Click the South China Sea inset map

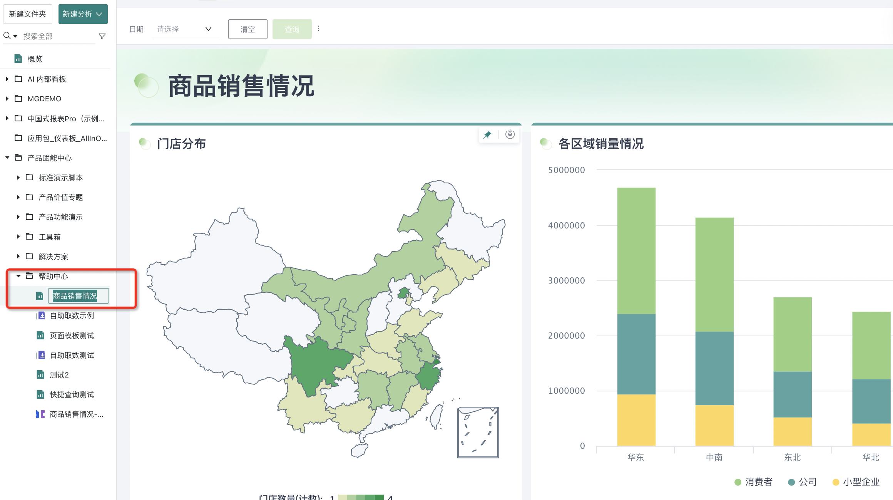coord(478,432)
